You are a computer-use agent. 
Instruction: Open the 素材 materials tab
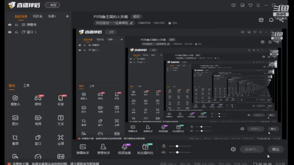point(12,86)
